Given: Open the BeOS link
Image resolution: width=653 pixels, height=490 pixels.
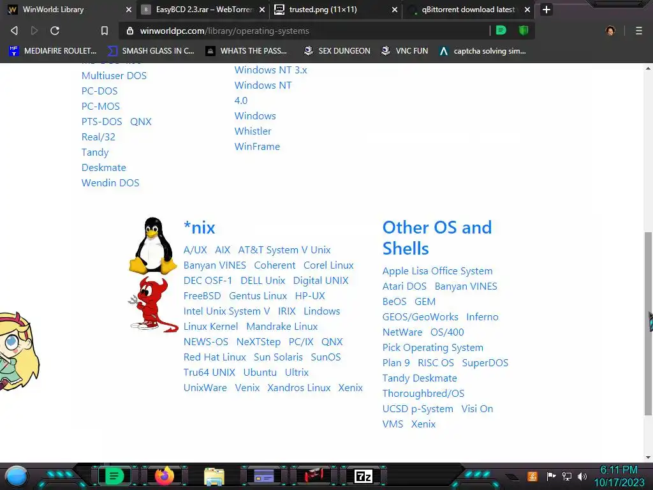Looking at the screenshot, I should (x=394, y=301).
